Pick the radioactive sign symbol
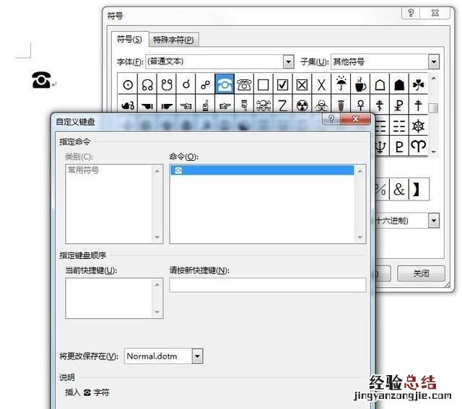 tap(302, 105)
